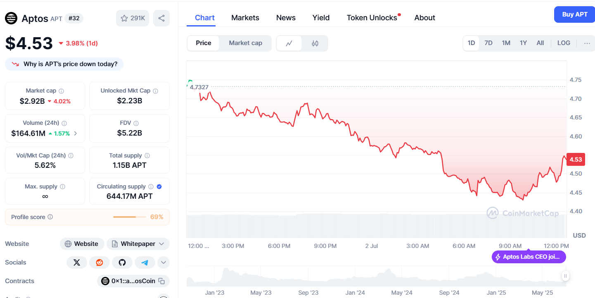Open the Reddit social link
The image size is (595, 298).
[100, 262]
